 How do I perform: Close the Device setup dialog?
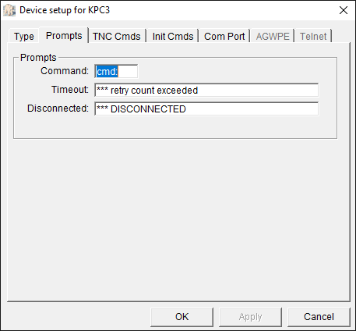344,10
